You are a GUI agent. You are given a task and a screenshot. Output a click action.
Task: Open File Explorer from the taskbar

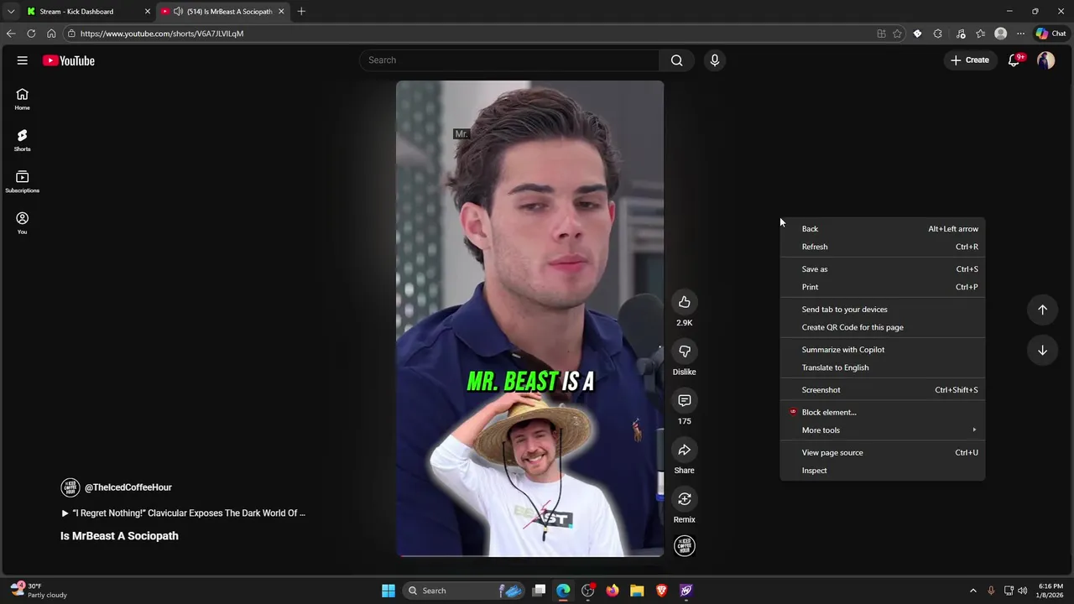(637, 591)
